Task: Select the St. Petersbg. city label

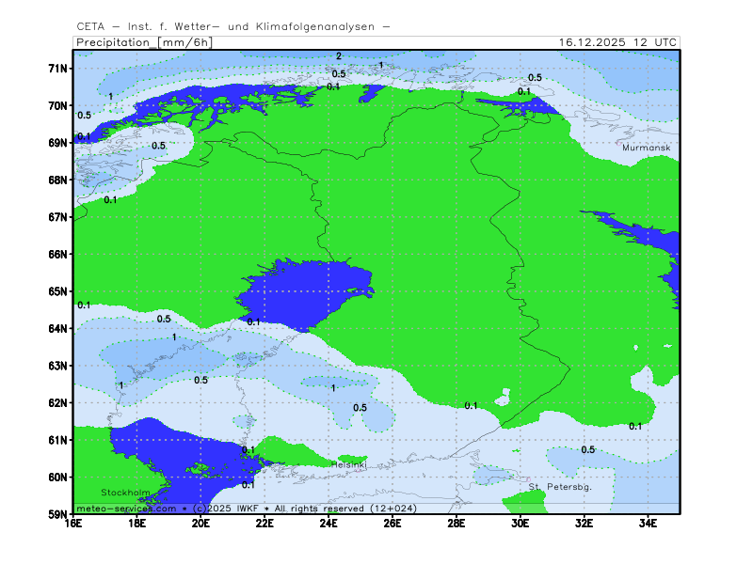Action: pyautogui.click(x=559, y=487)
